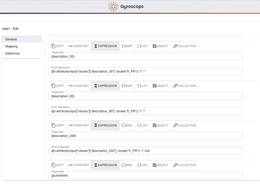Pick LIST type in description_80 toolbar

click(142, 86)
